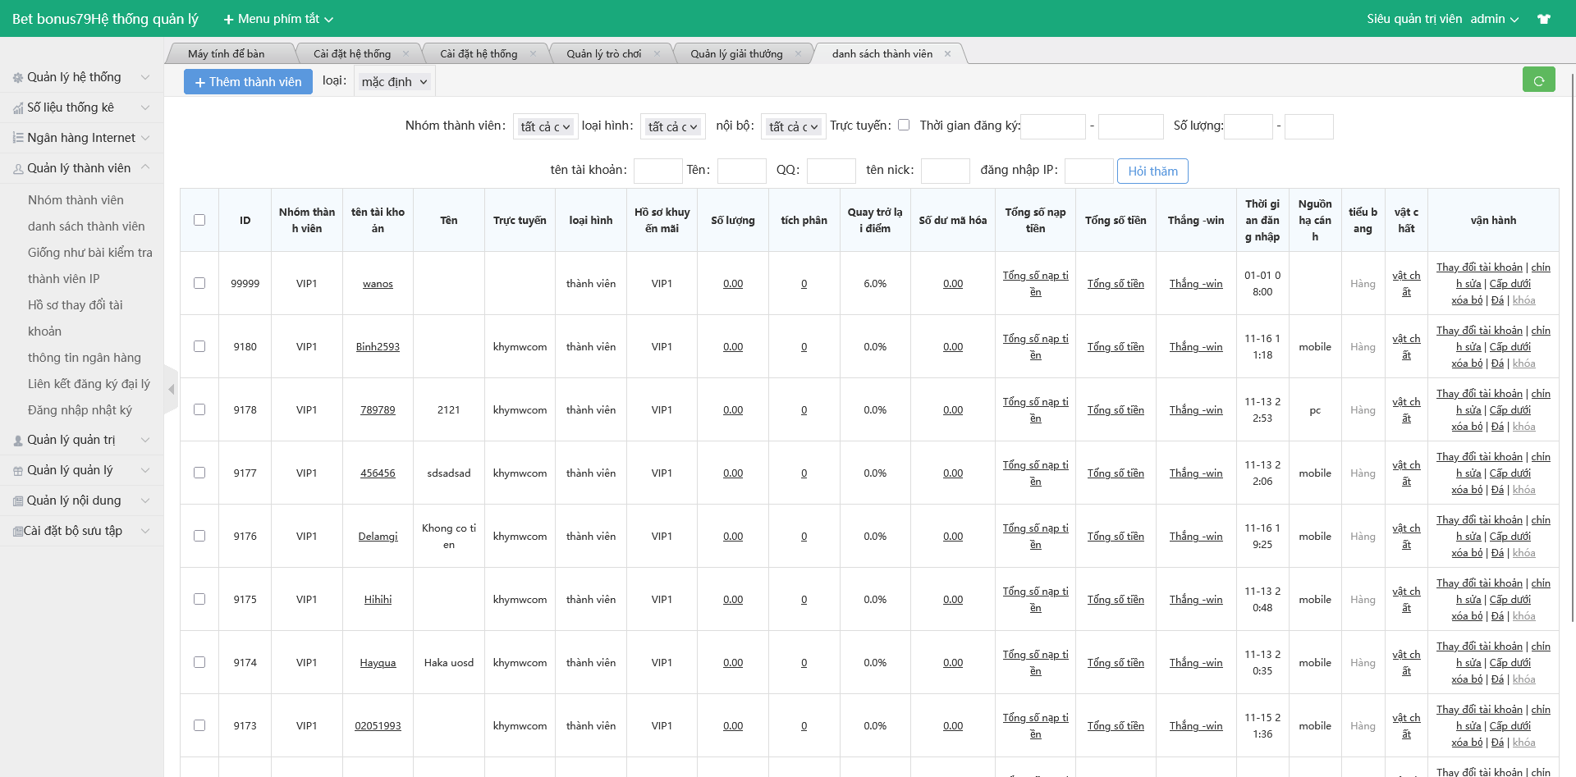Screen dimensions: 1576x777
Task: Click the Thêm thành viên button
Action: pos(248,82)
